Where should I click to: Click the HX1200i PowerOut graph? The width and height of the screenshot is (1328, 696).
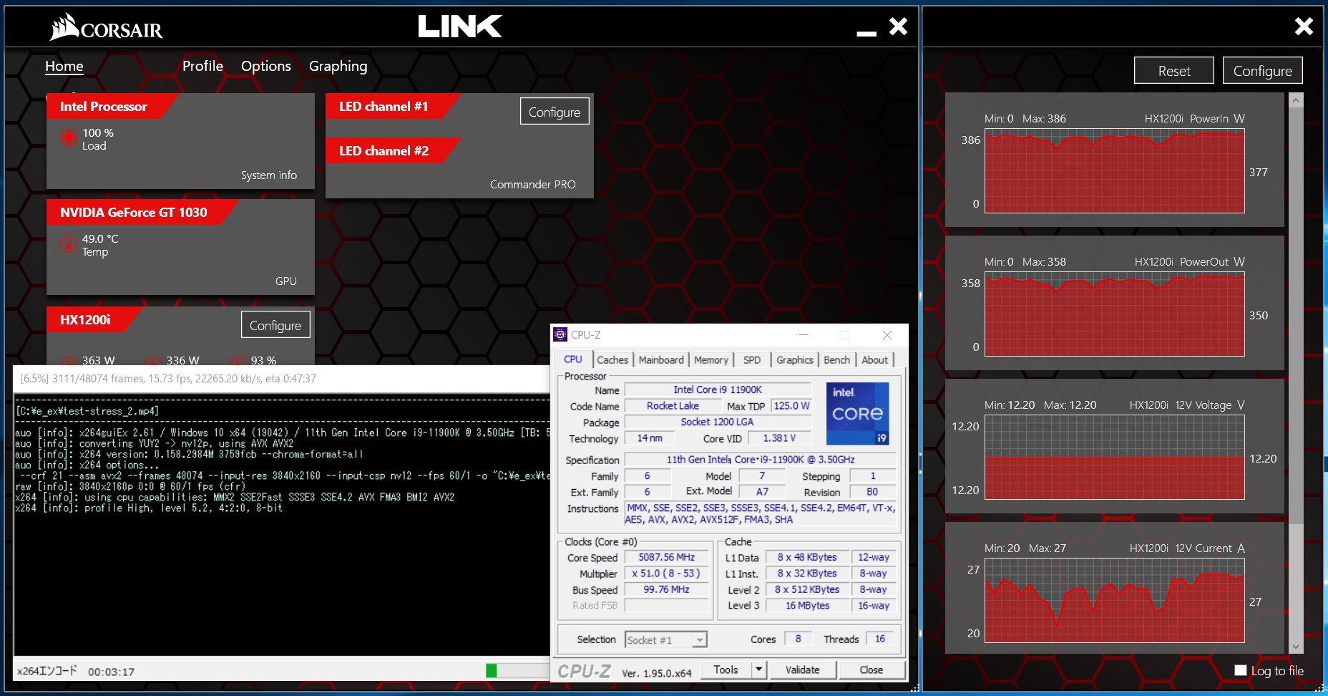[1115, 314]
